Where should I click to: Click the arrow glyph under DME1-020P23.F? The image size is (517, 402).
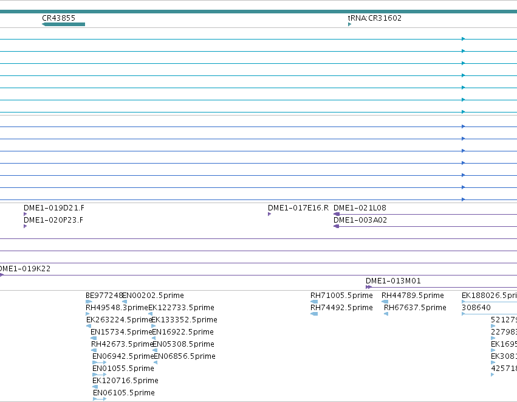[26, 226]
